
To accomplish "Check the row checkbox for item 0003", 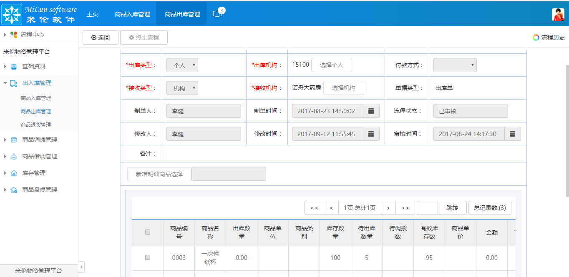I will 147,257.
